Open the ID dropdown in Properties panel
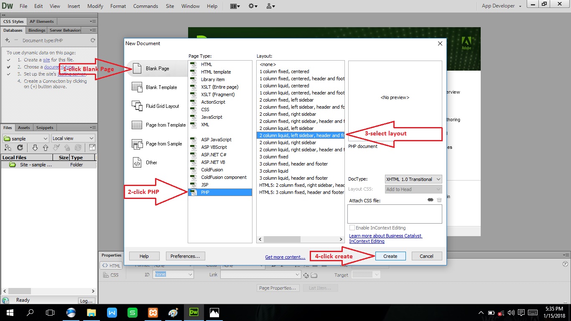The image size is (571, 321). click(173, 275)
